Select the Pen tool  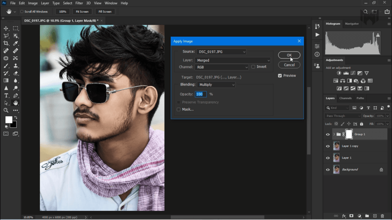tap(15, 95)
